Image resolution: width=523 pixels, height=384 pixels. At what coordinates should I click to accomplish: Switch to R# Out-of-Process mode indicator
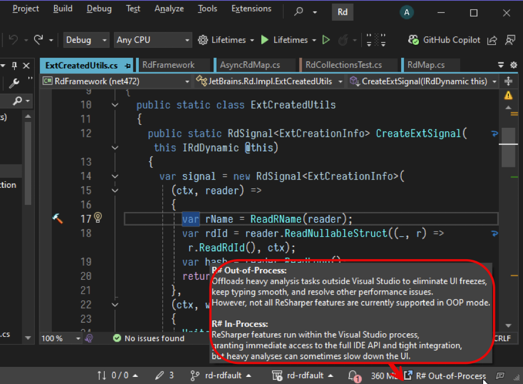coord(445,376)
